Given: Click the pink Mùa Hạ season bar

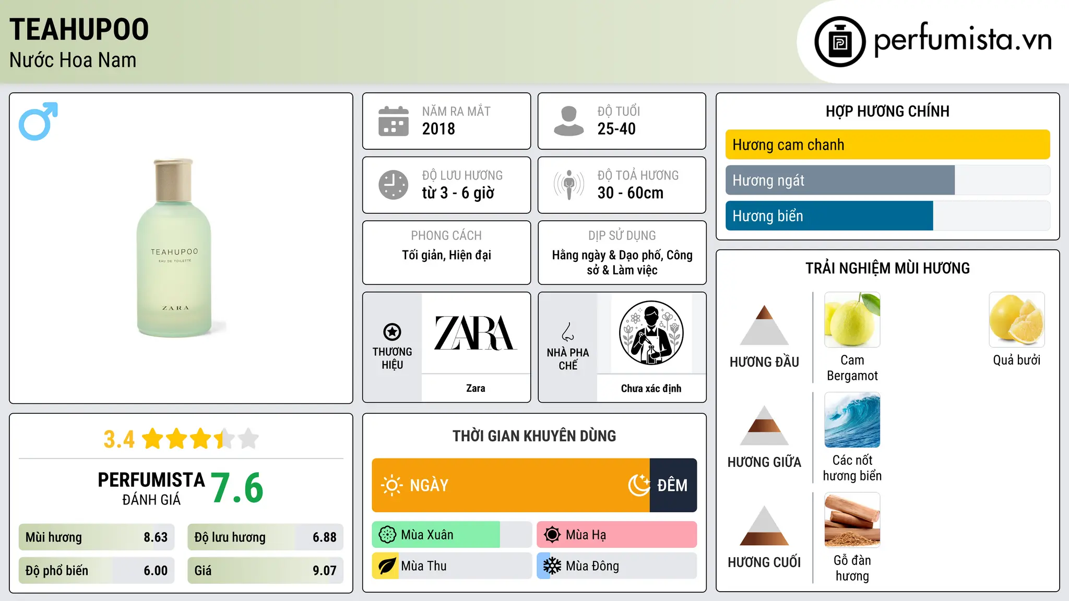Looking at the screenshot, I should click(617, 535).
